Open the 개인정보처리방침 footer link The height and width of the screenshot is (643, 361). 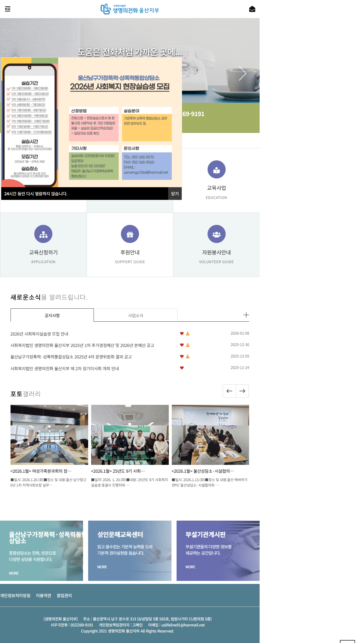coord(15,596)
